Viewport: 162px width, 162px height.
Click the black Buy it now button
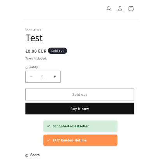tap(80, 109)
